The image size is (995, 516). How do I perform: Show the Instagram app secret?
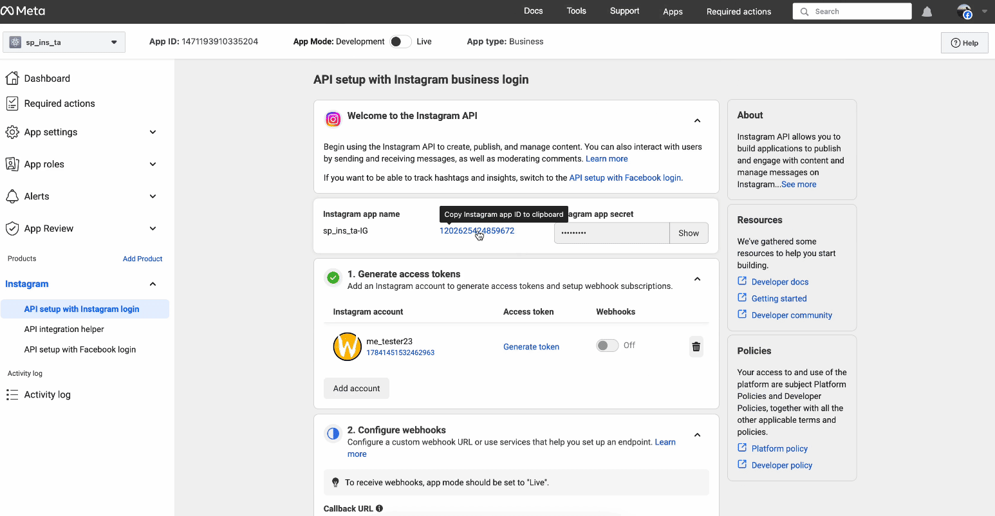point(688,233)
